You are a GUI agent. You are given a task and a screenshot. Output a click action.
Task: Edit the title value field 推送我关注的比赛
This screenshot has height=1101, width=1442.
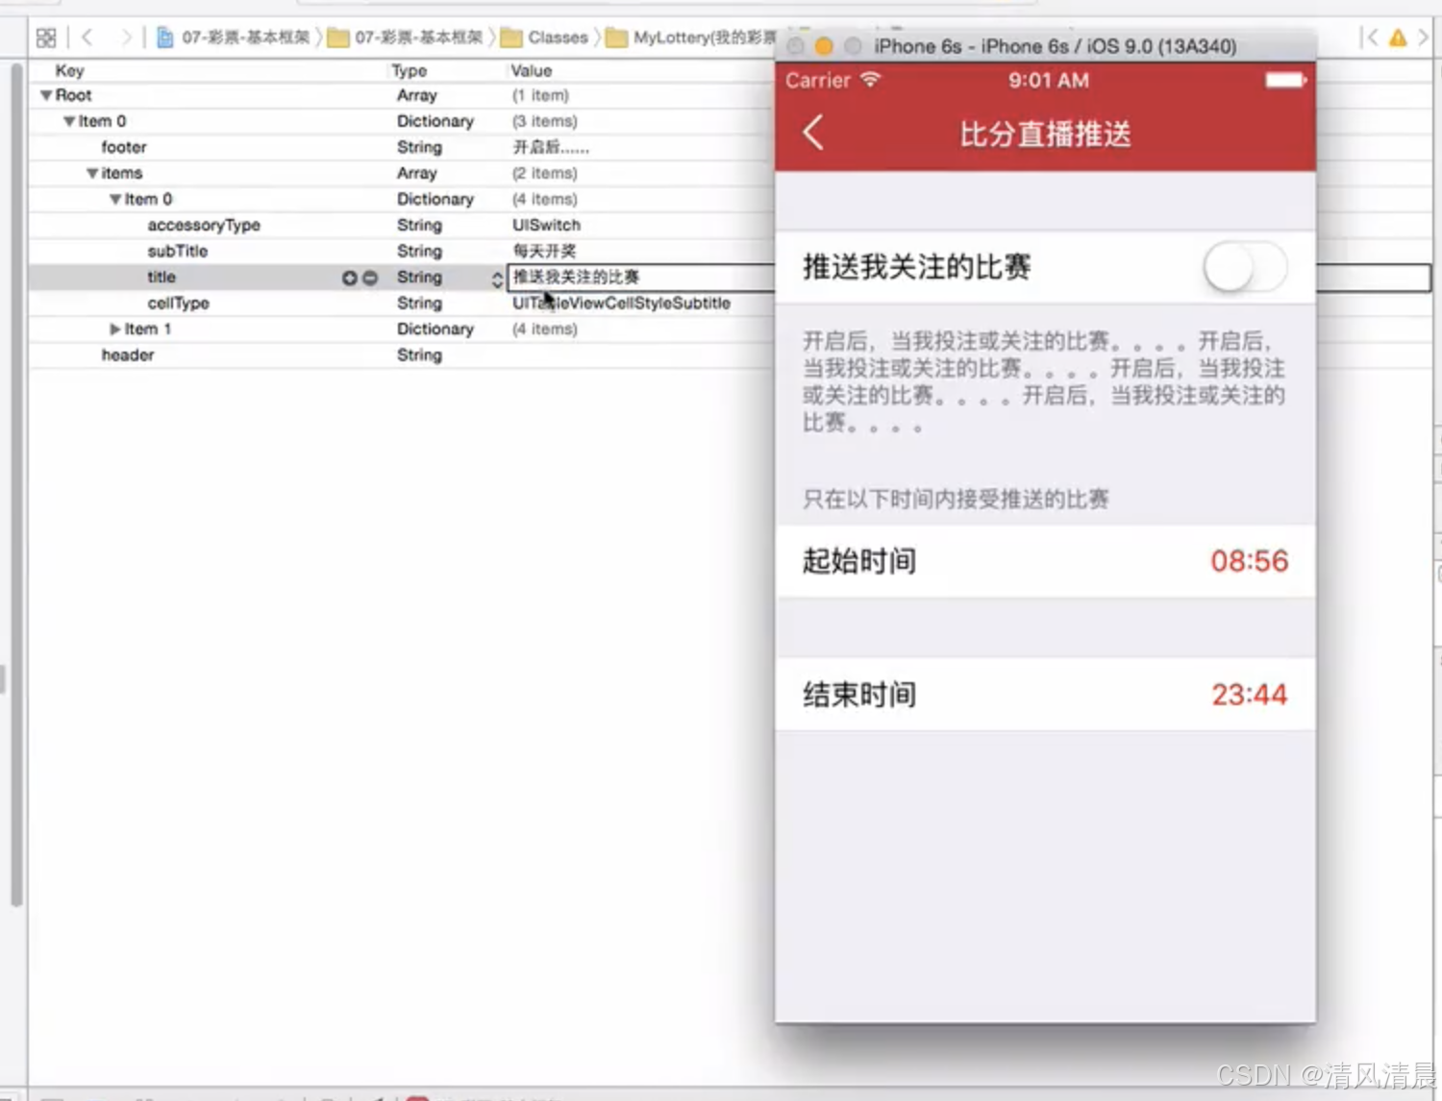pyautogui.click(x=640, y=278)
